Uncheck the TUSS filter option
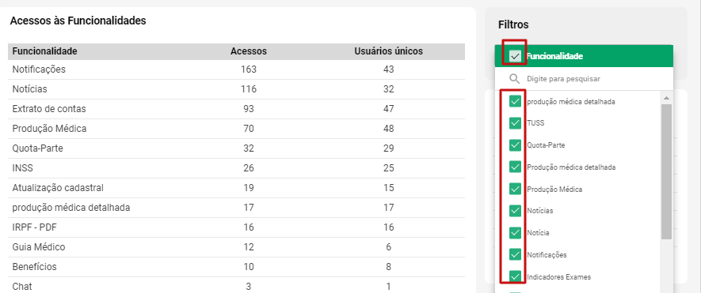 click(516, 123)
